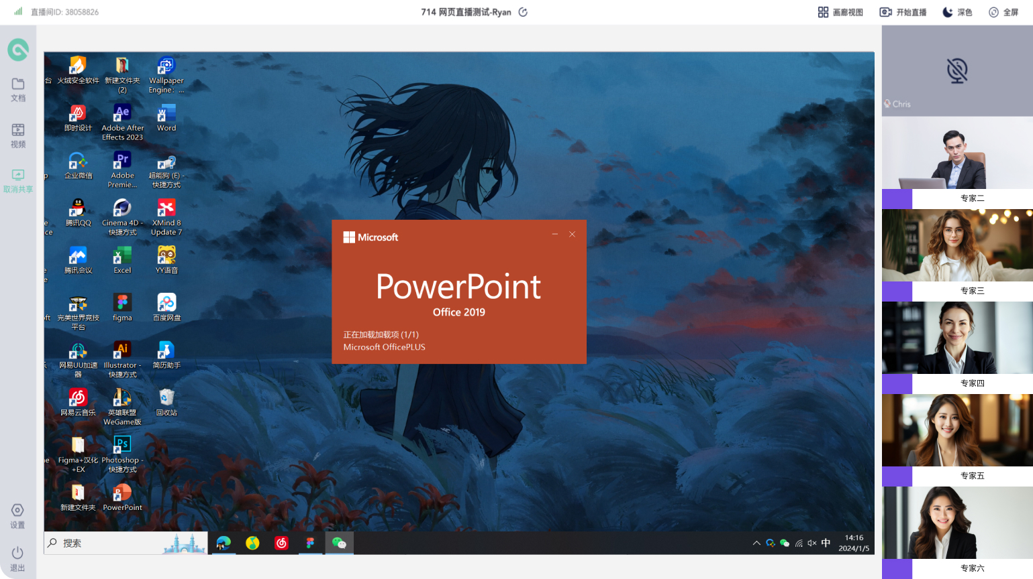Click the Excel desktop icon
1033x579 pixels.
click(122, 261)
